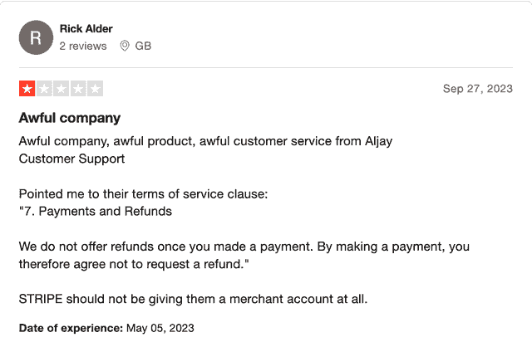
Task: Select the GB country label
Action: 143,46
